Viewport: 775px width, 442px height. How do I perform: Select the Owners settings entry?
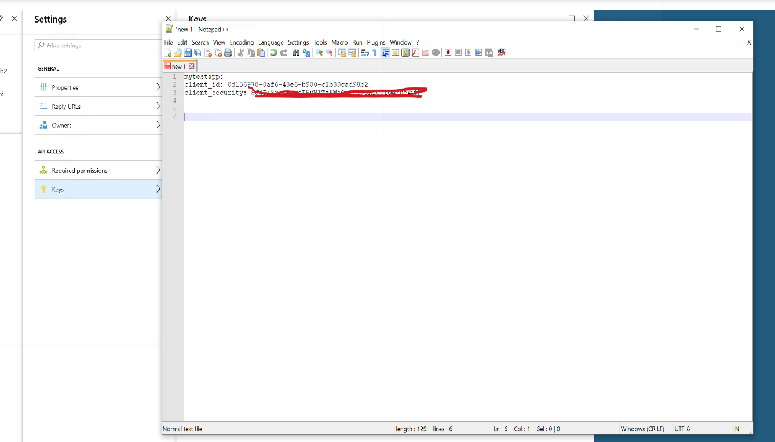[98, 126]
